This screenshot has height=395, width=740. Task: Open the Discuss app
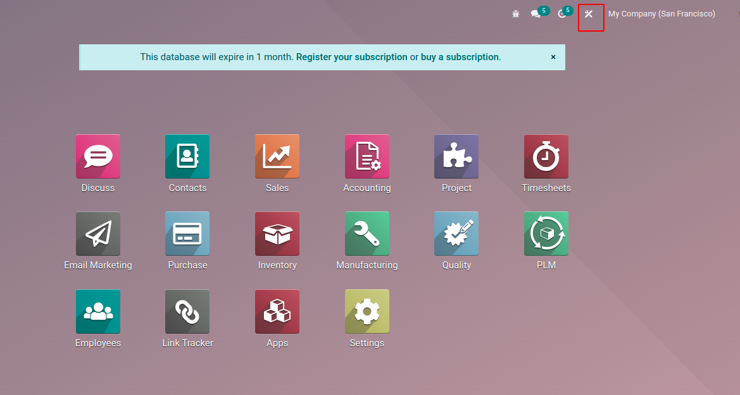click(98, 156)
